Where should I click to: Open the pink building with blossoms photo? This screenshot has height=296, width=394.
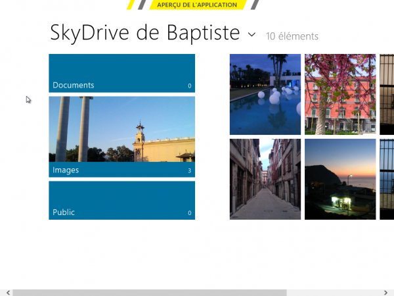coord(340,94)
